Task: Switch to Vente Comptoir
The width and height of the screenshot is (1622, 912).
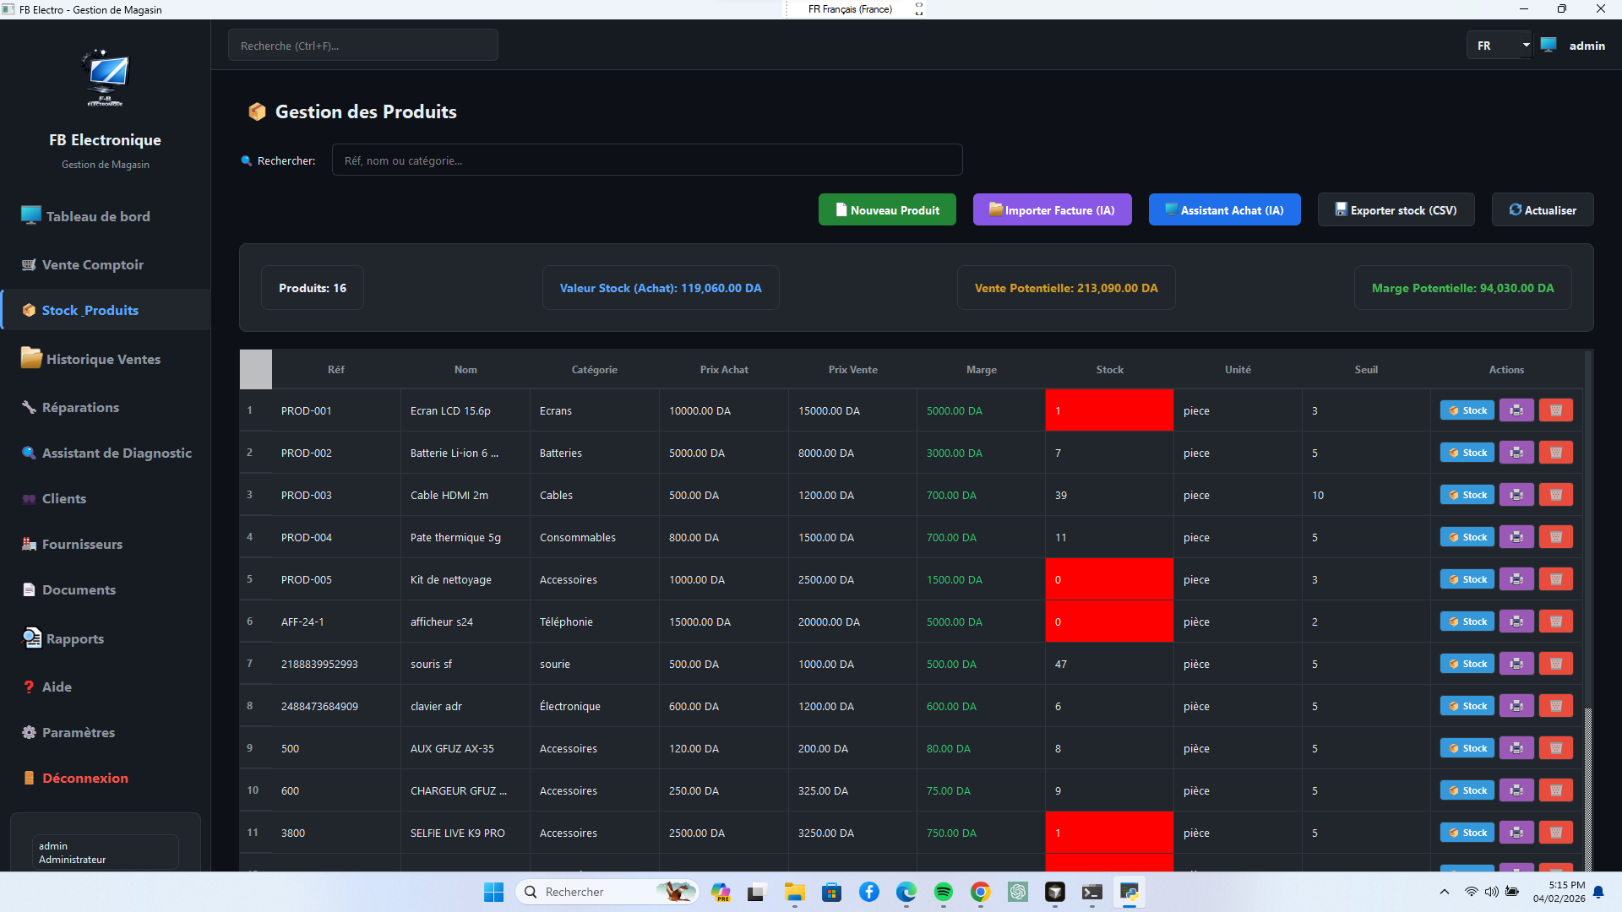Action: pyautogui.click(x=92, y=264)
